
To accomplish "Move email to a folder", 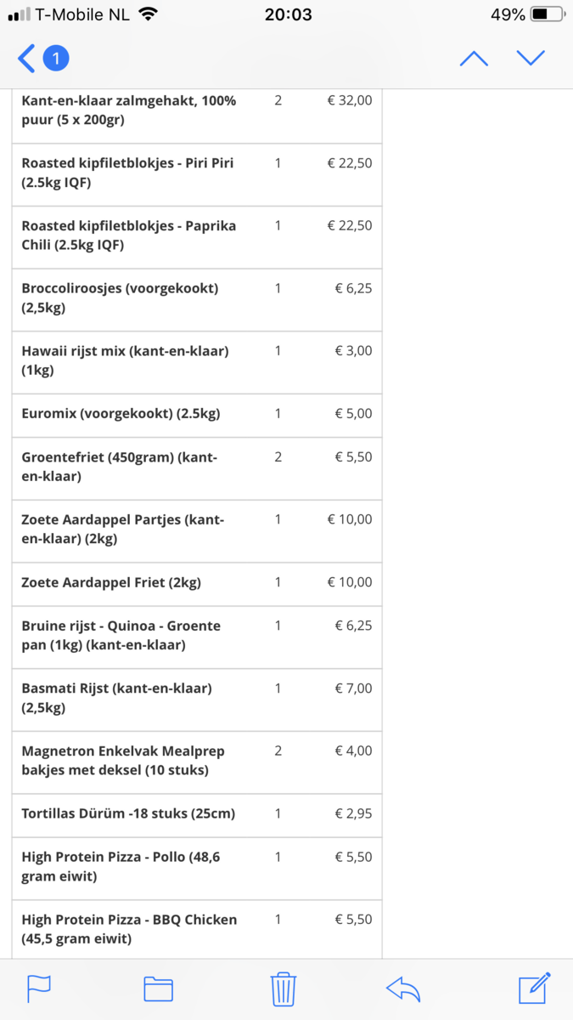I will pyautogui.click(x=159, y=989).
